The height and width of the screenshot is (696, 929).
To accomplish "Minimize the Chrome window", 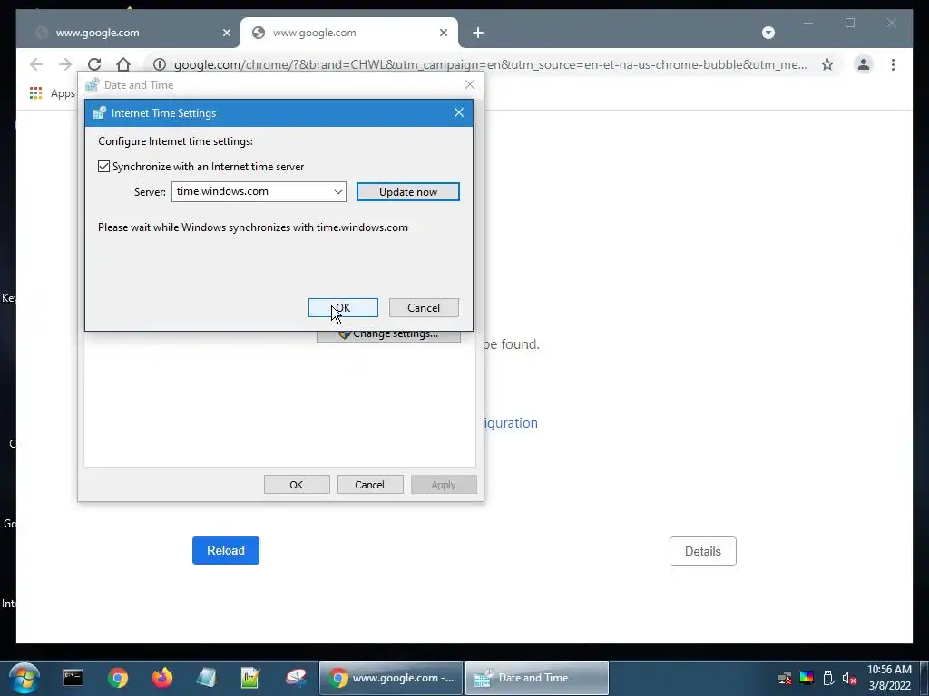I will click(x=808, y=23).
